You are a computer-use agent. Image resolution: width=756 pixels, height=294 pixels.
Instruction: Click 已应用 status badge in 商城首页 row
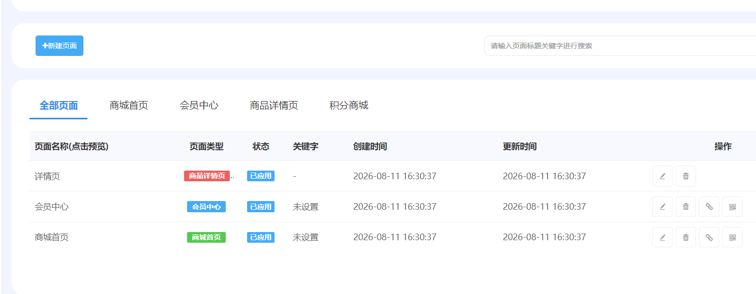point(261,237)
